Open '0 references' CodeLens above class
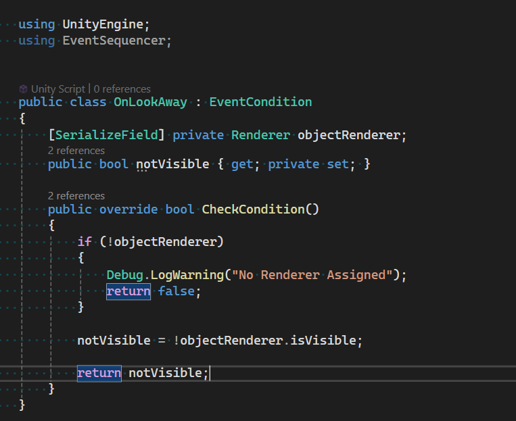 coord(122,89)
